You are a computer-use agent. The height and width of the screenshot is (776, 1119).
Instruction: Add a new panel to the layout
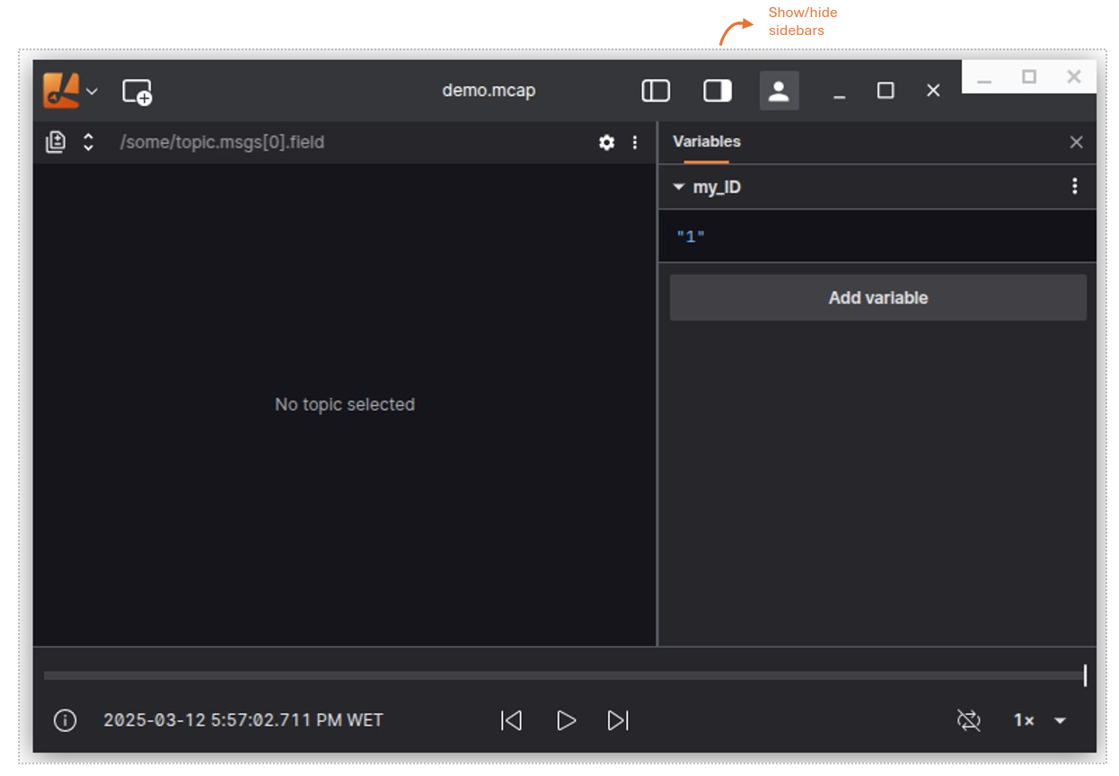[137, 92]
